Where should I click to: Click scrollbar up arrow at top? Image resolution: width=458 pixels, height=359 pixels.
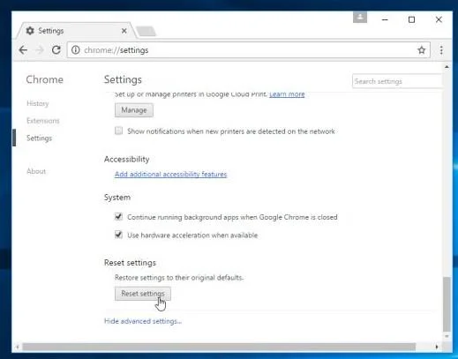(447, 67)
